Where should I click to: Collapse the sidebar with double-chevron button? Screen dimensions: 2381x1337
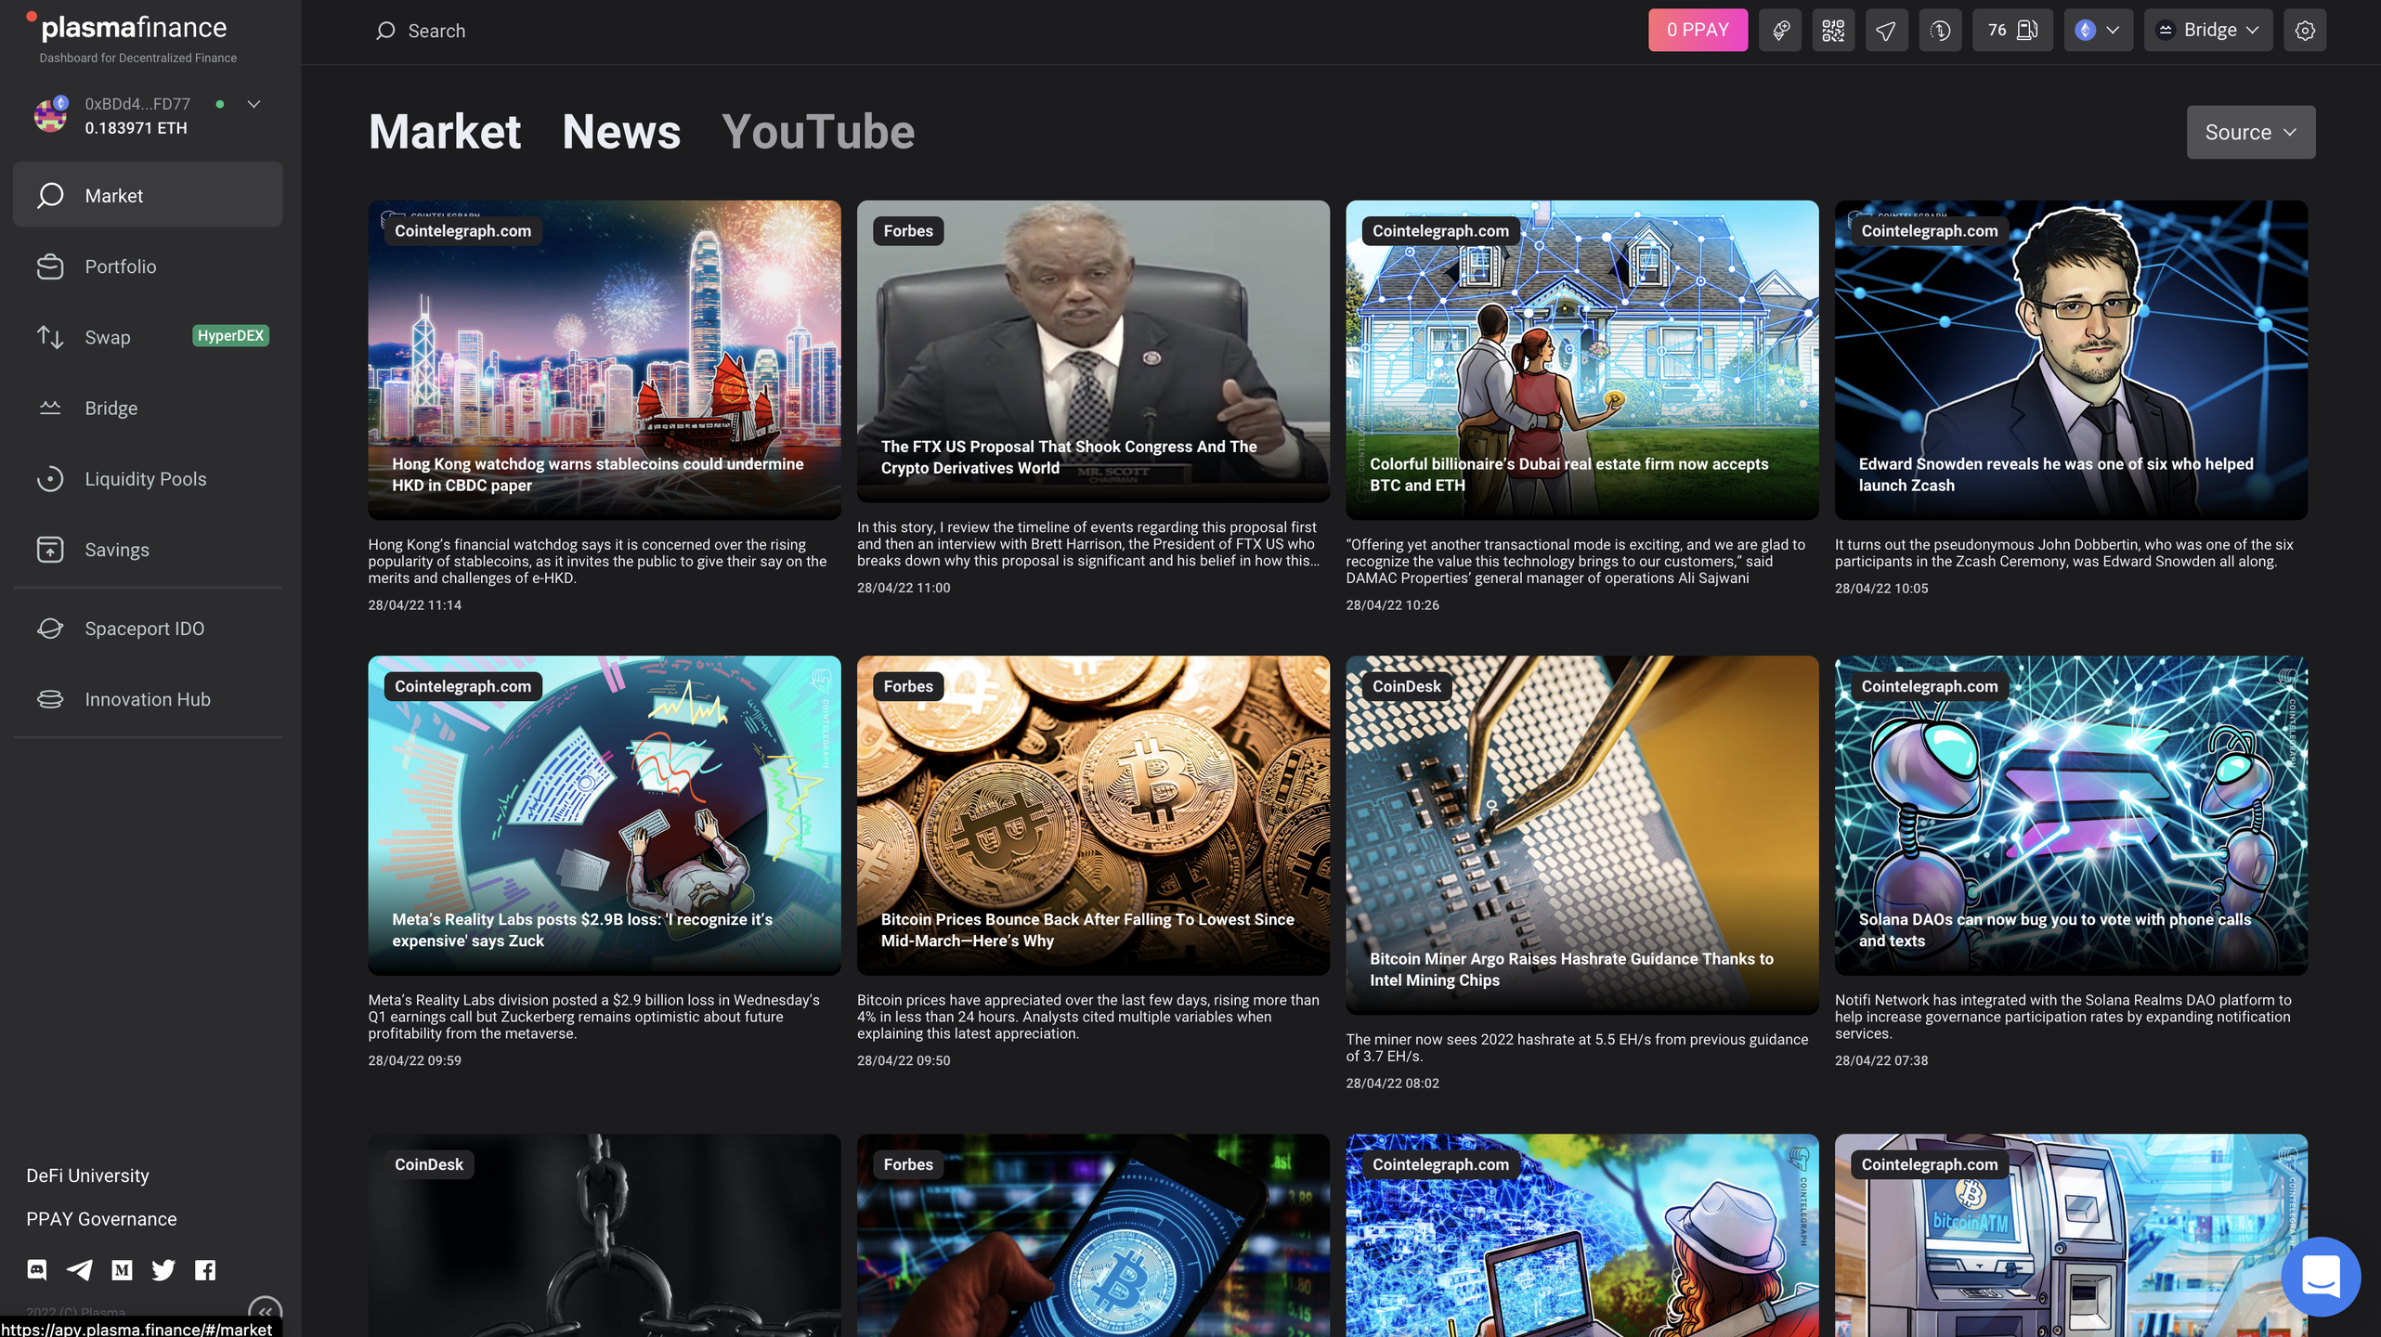[x=265, y=1311]
